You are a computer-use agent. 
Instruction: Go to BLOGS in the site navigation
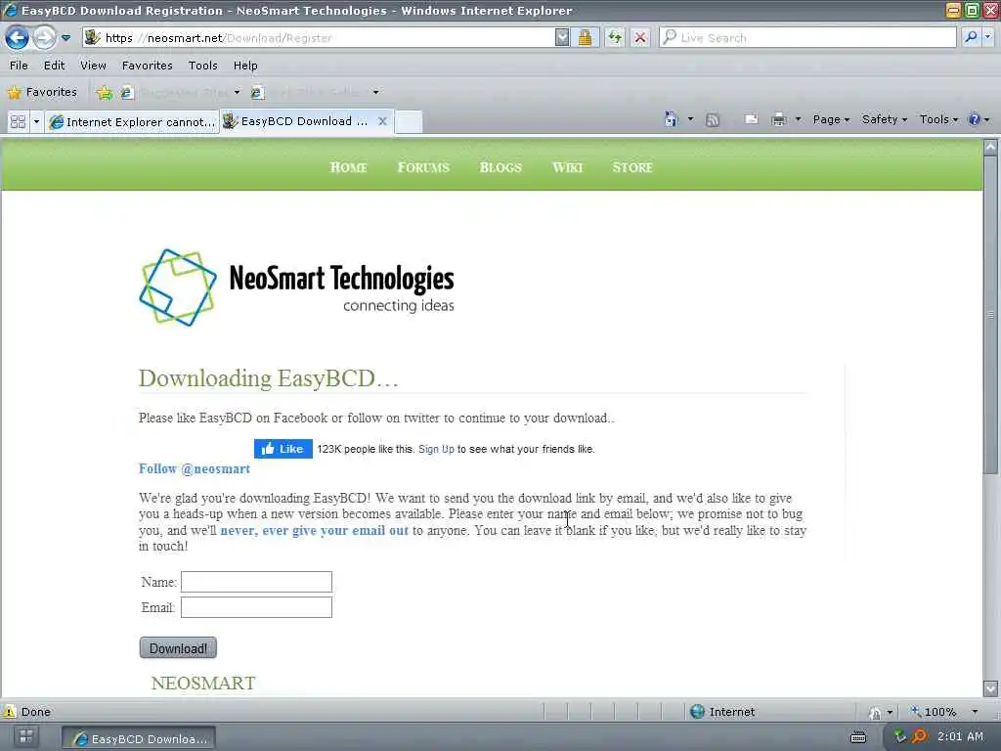(500, 167)
